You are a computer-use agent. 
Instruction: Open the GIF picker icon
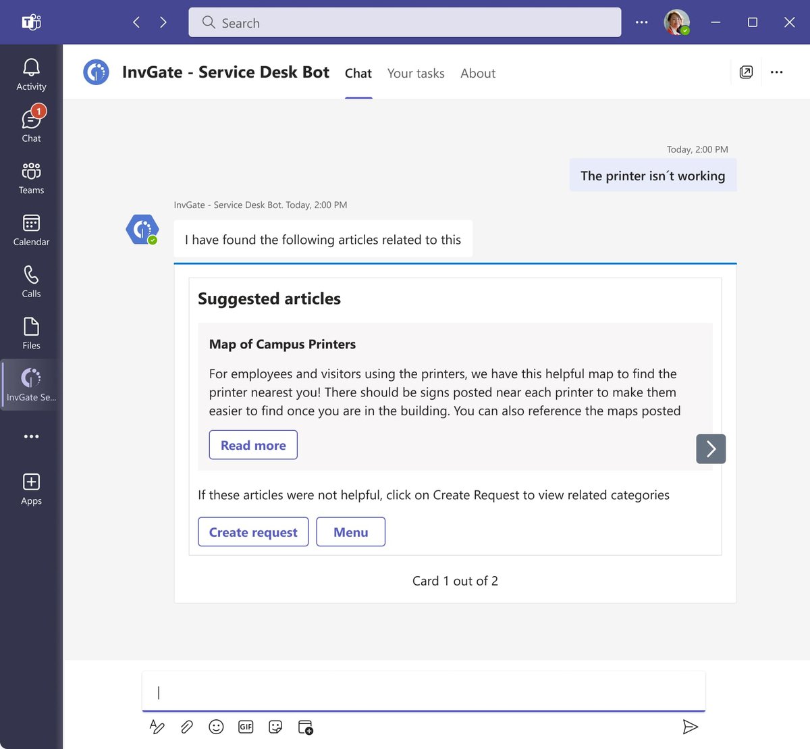click(246, 727)
